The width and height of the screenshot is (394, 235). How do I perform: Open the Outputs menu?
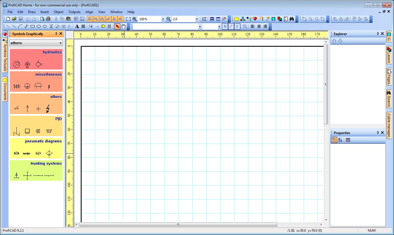74,12
